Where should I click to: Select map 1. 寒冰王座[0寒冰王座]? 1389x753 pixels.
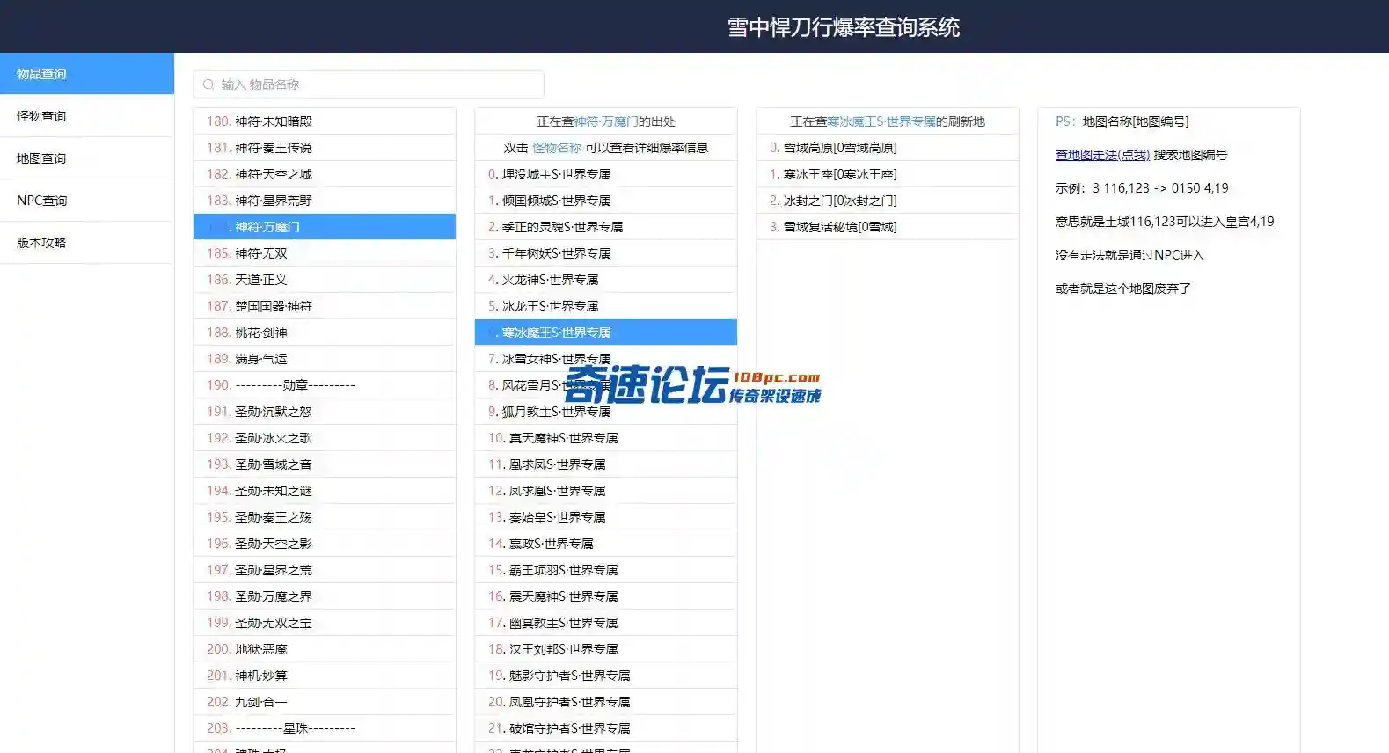[888, 174]
